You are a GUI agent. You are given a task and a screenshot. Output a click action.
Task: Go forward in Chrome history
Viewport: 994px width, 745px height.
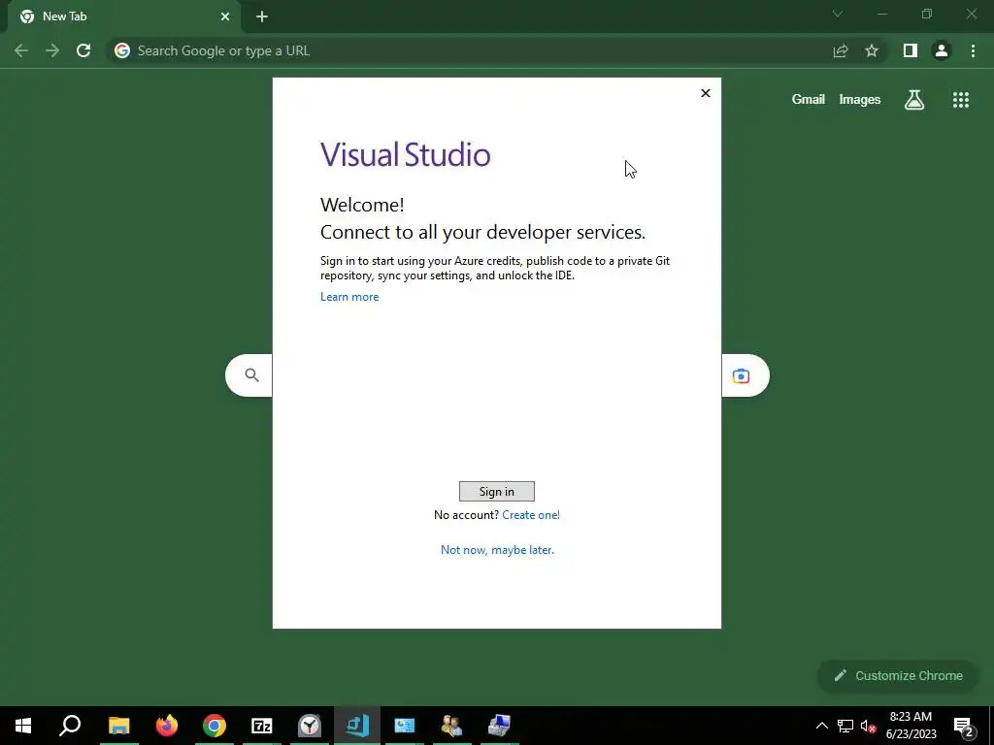pyautogui.click(x=52, y=50)
